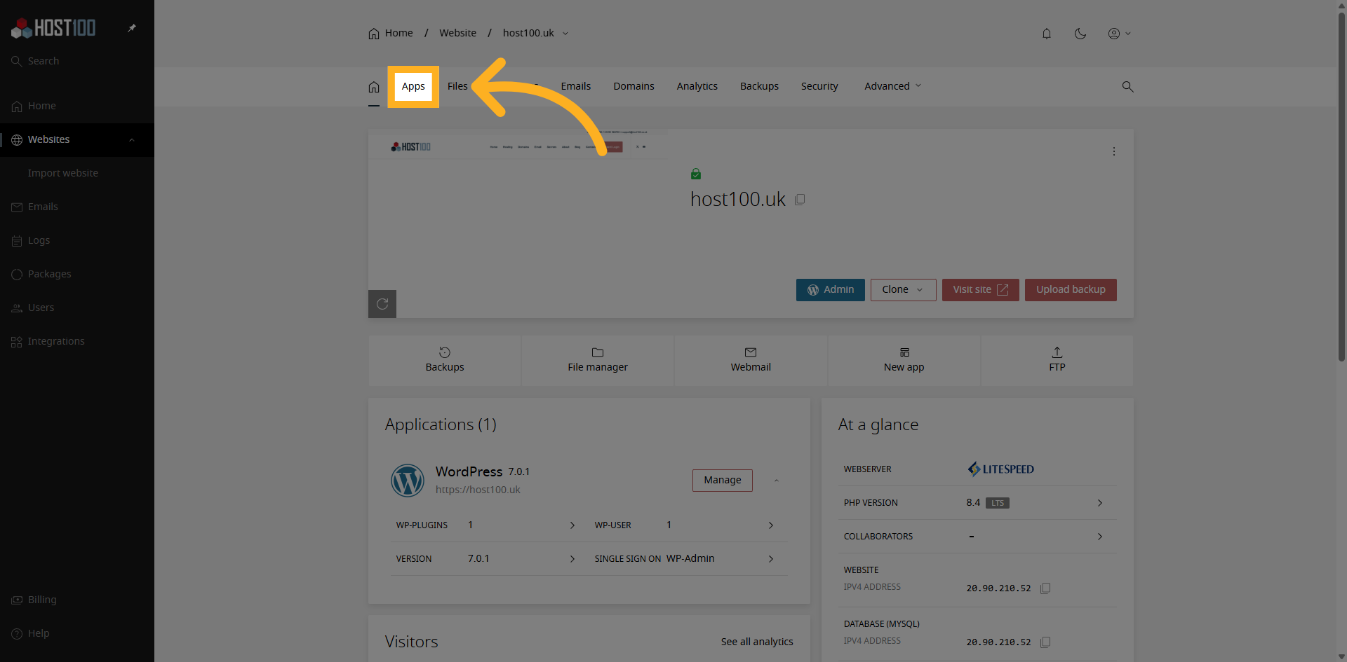
Task: Open the Webmail quick action
Action: (x=751, y=360)
